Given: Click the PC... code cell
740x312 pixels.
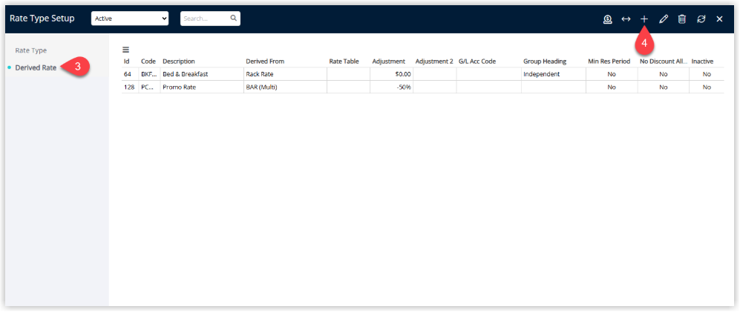Looking at the screenshot, I should click(x=147, y=87).
